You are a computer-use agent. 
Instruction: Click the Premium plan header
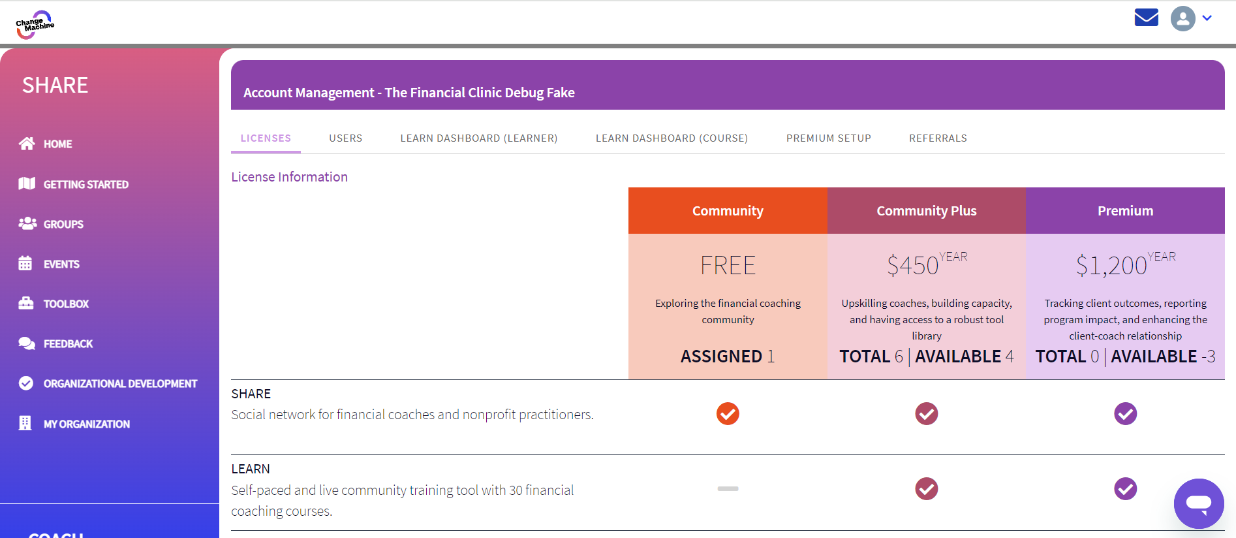pos(1125,211)
